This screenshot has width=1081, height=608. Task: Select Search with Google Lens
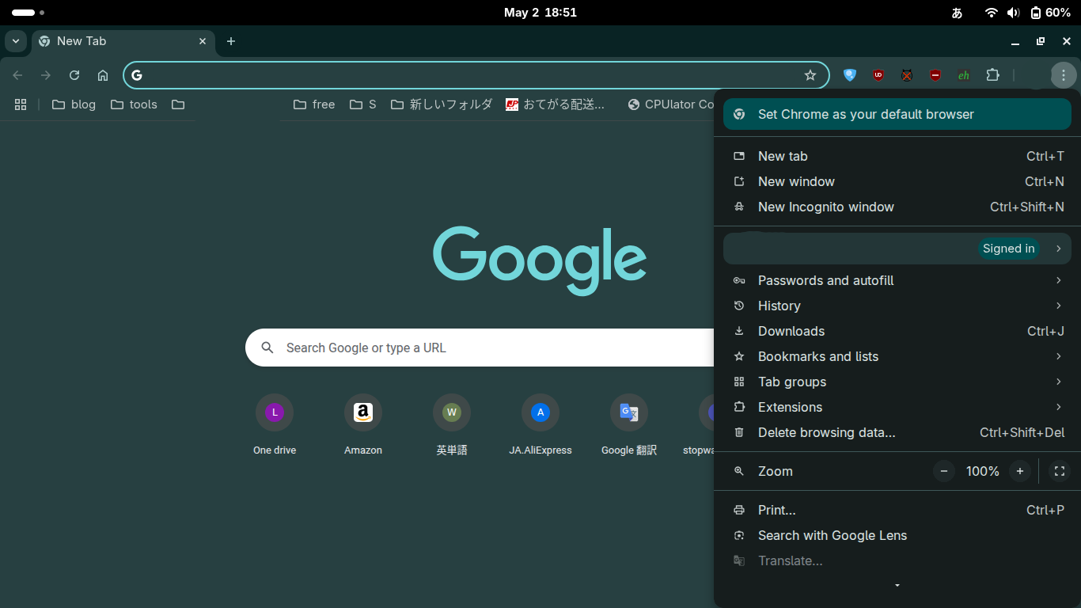897,535
